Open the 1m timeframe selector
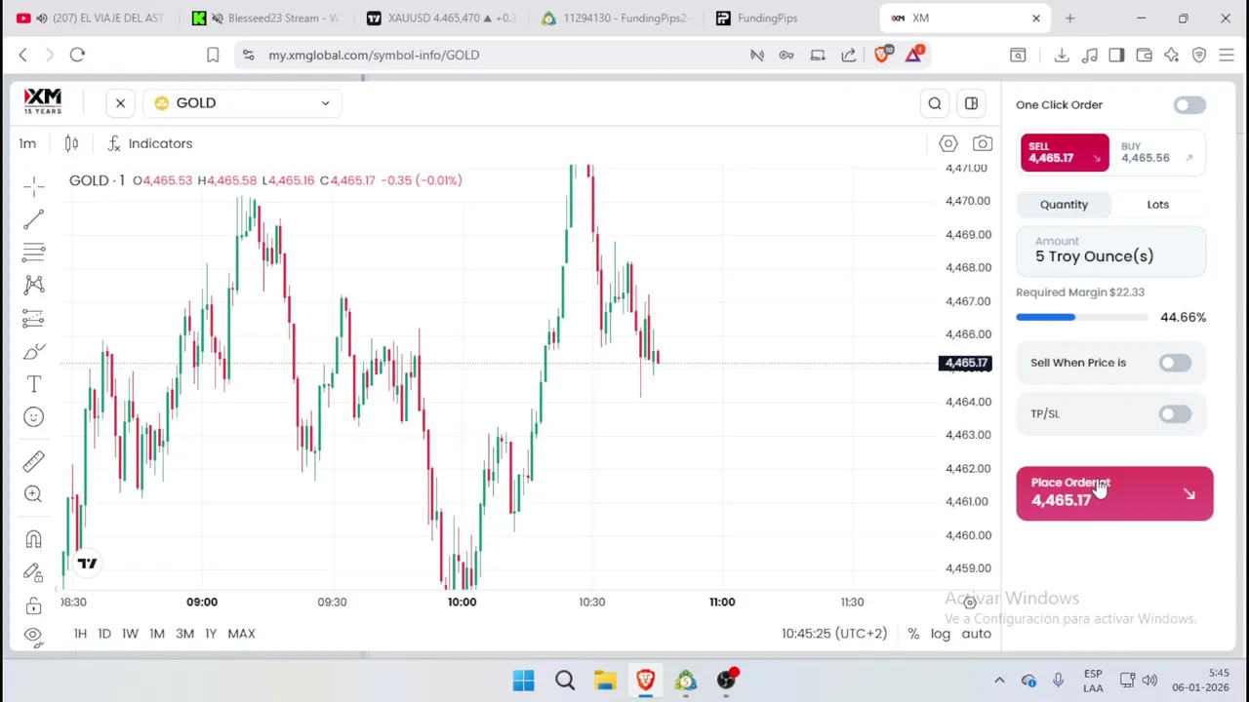The image size is (1249, 702). (27, 143)
